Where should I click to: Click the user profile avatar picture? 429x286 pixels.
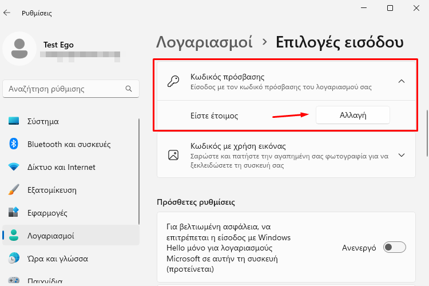point(19,49)
